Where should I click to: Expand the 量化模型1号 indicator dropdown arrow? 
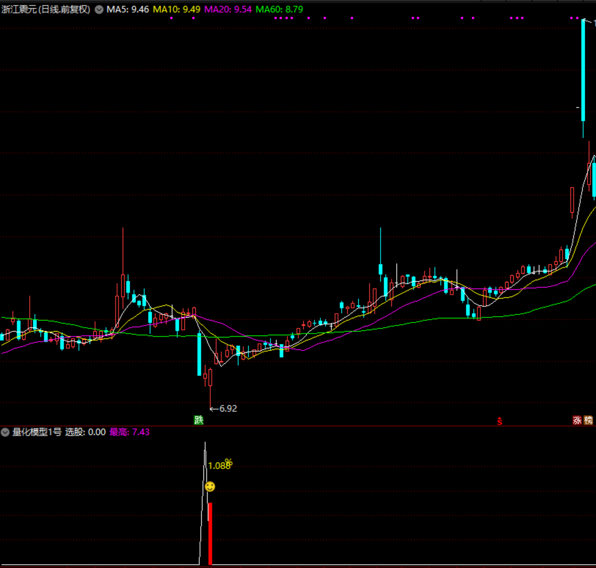[5, 432]
